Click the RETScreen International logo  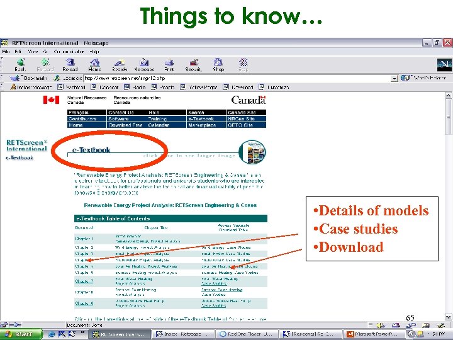pyautogui.click(x=26, y=145)
